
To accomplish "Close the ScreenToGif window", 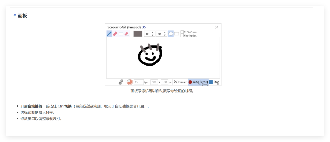I will (217, 27).
